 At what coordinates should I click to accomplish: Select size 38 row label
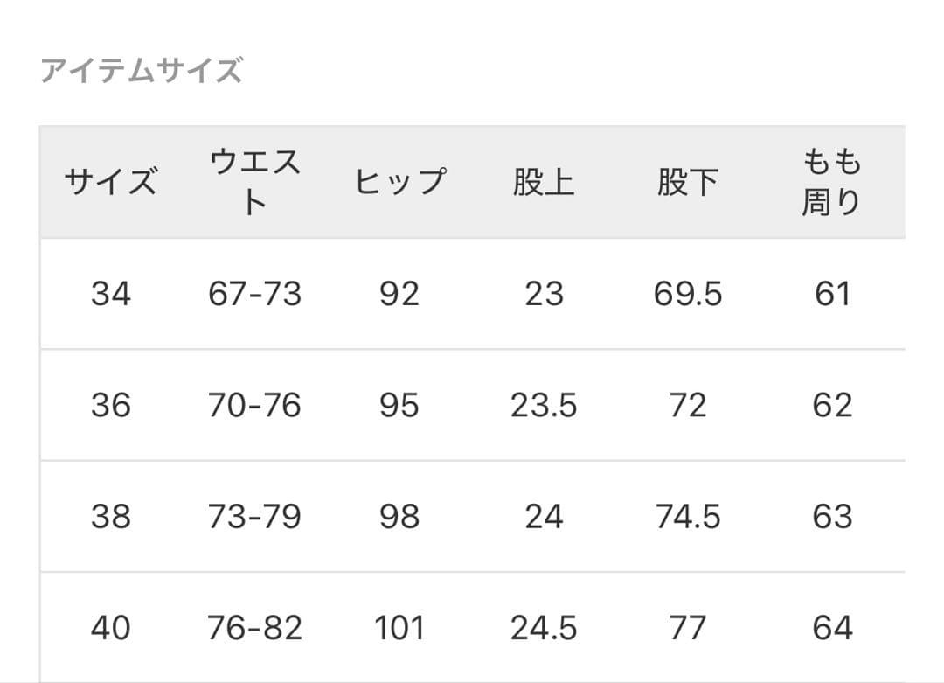tap(111, 517)
